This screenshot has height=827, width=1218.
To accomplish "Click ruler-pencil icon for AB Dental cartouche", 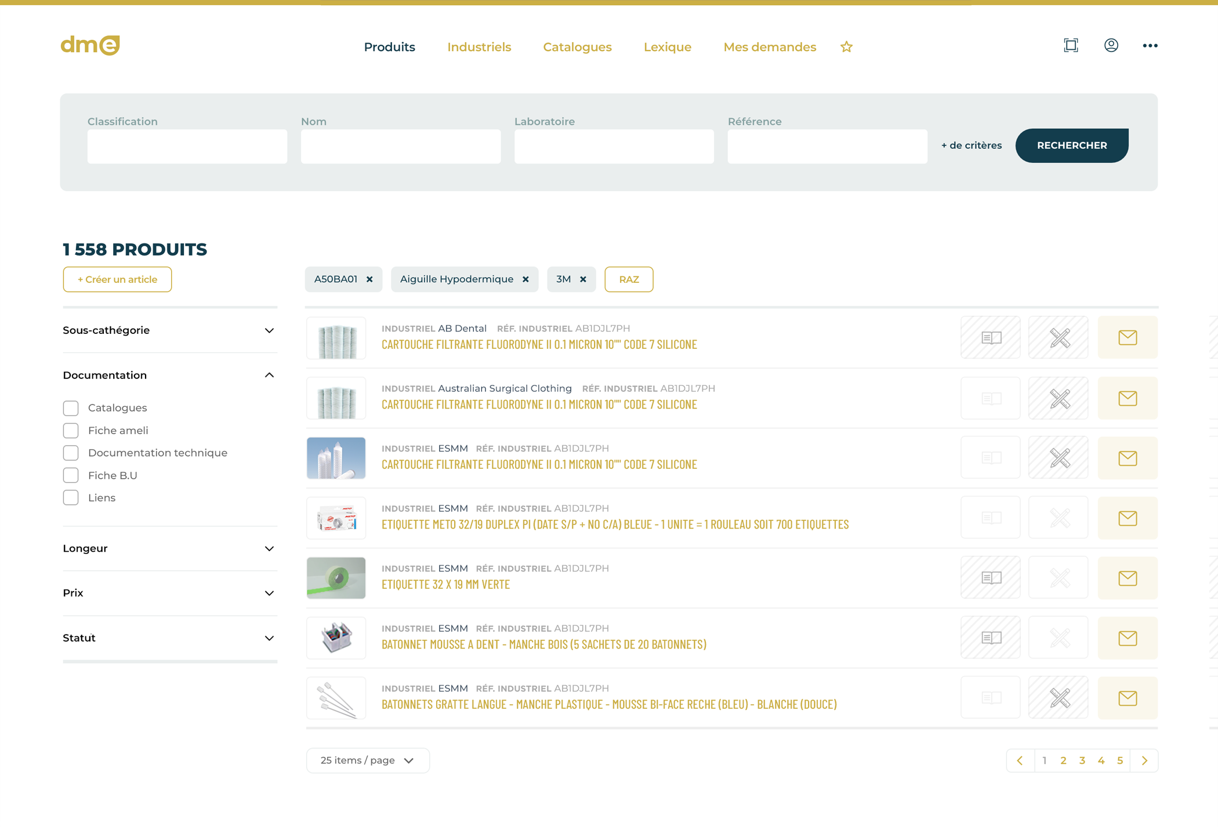I will (1058, 337).
